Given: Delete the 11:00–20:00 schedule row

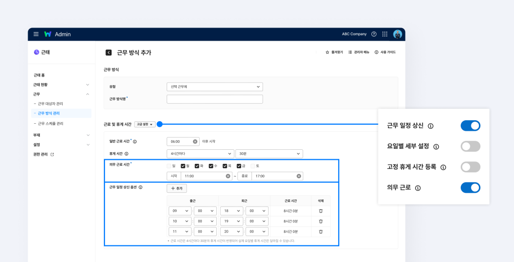Looking at the screenshot, I should pyautogui.click(x=321, y=231).
